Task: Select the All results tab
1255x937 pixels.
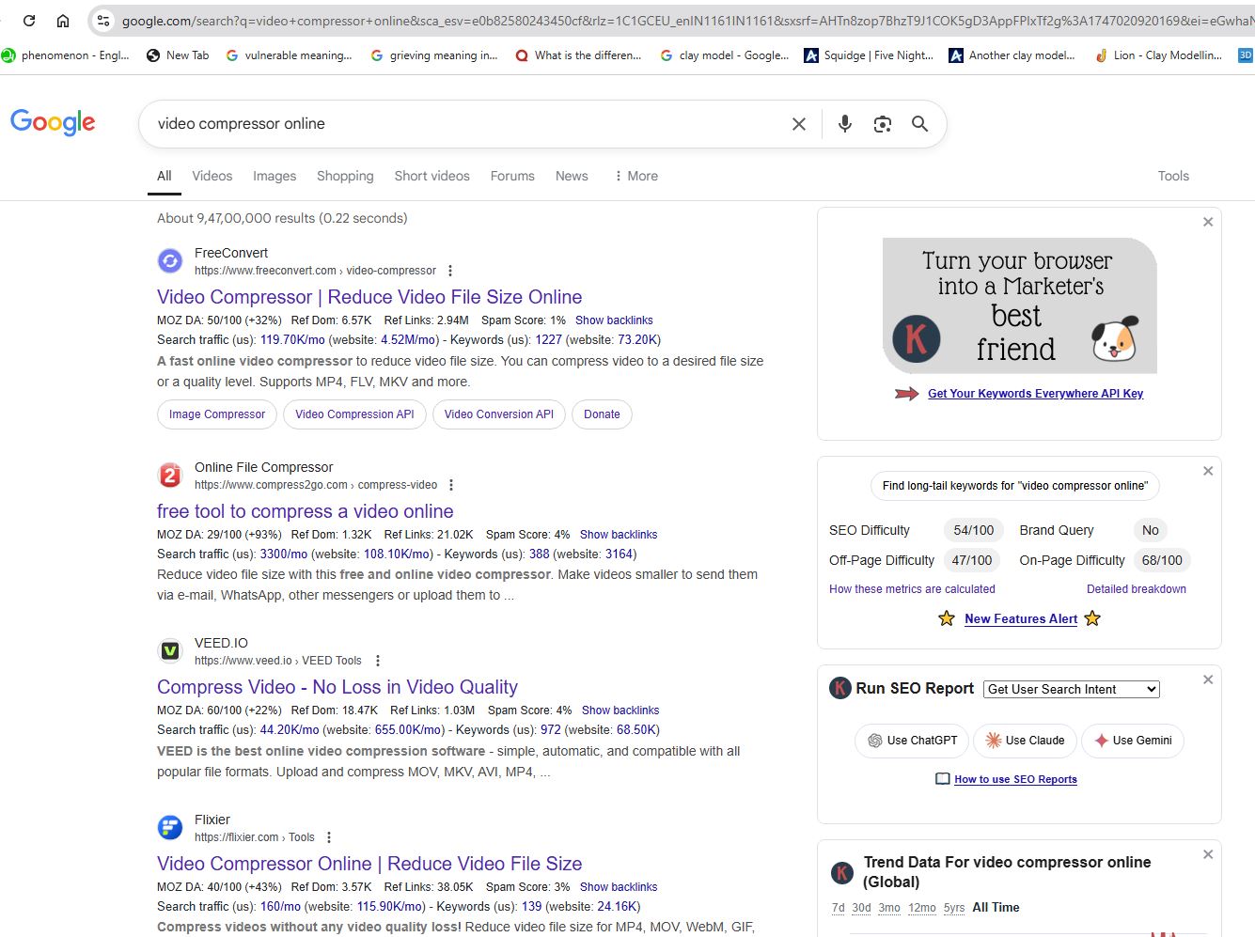Action: pos(165,176)
